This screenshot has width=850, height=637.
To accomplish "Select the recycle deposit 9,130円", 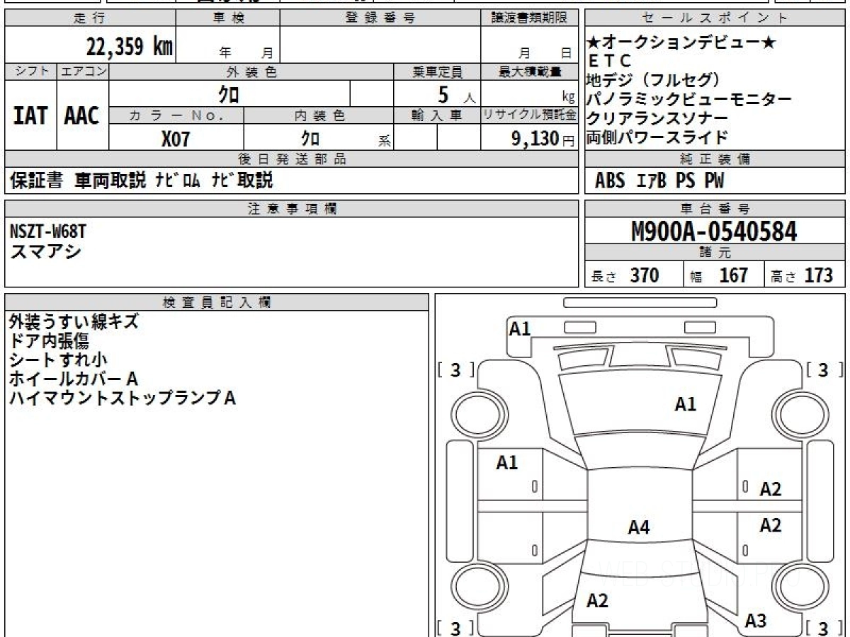I will point(543,139).
